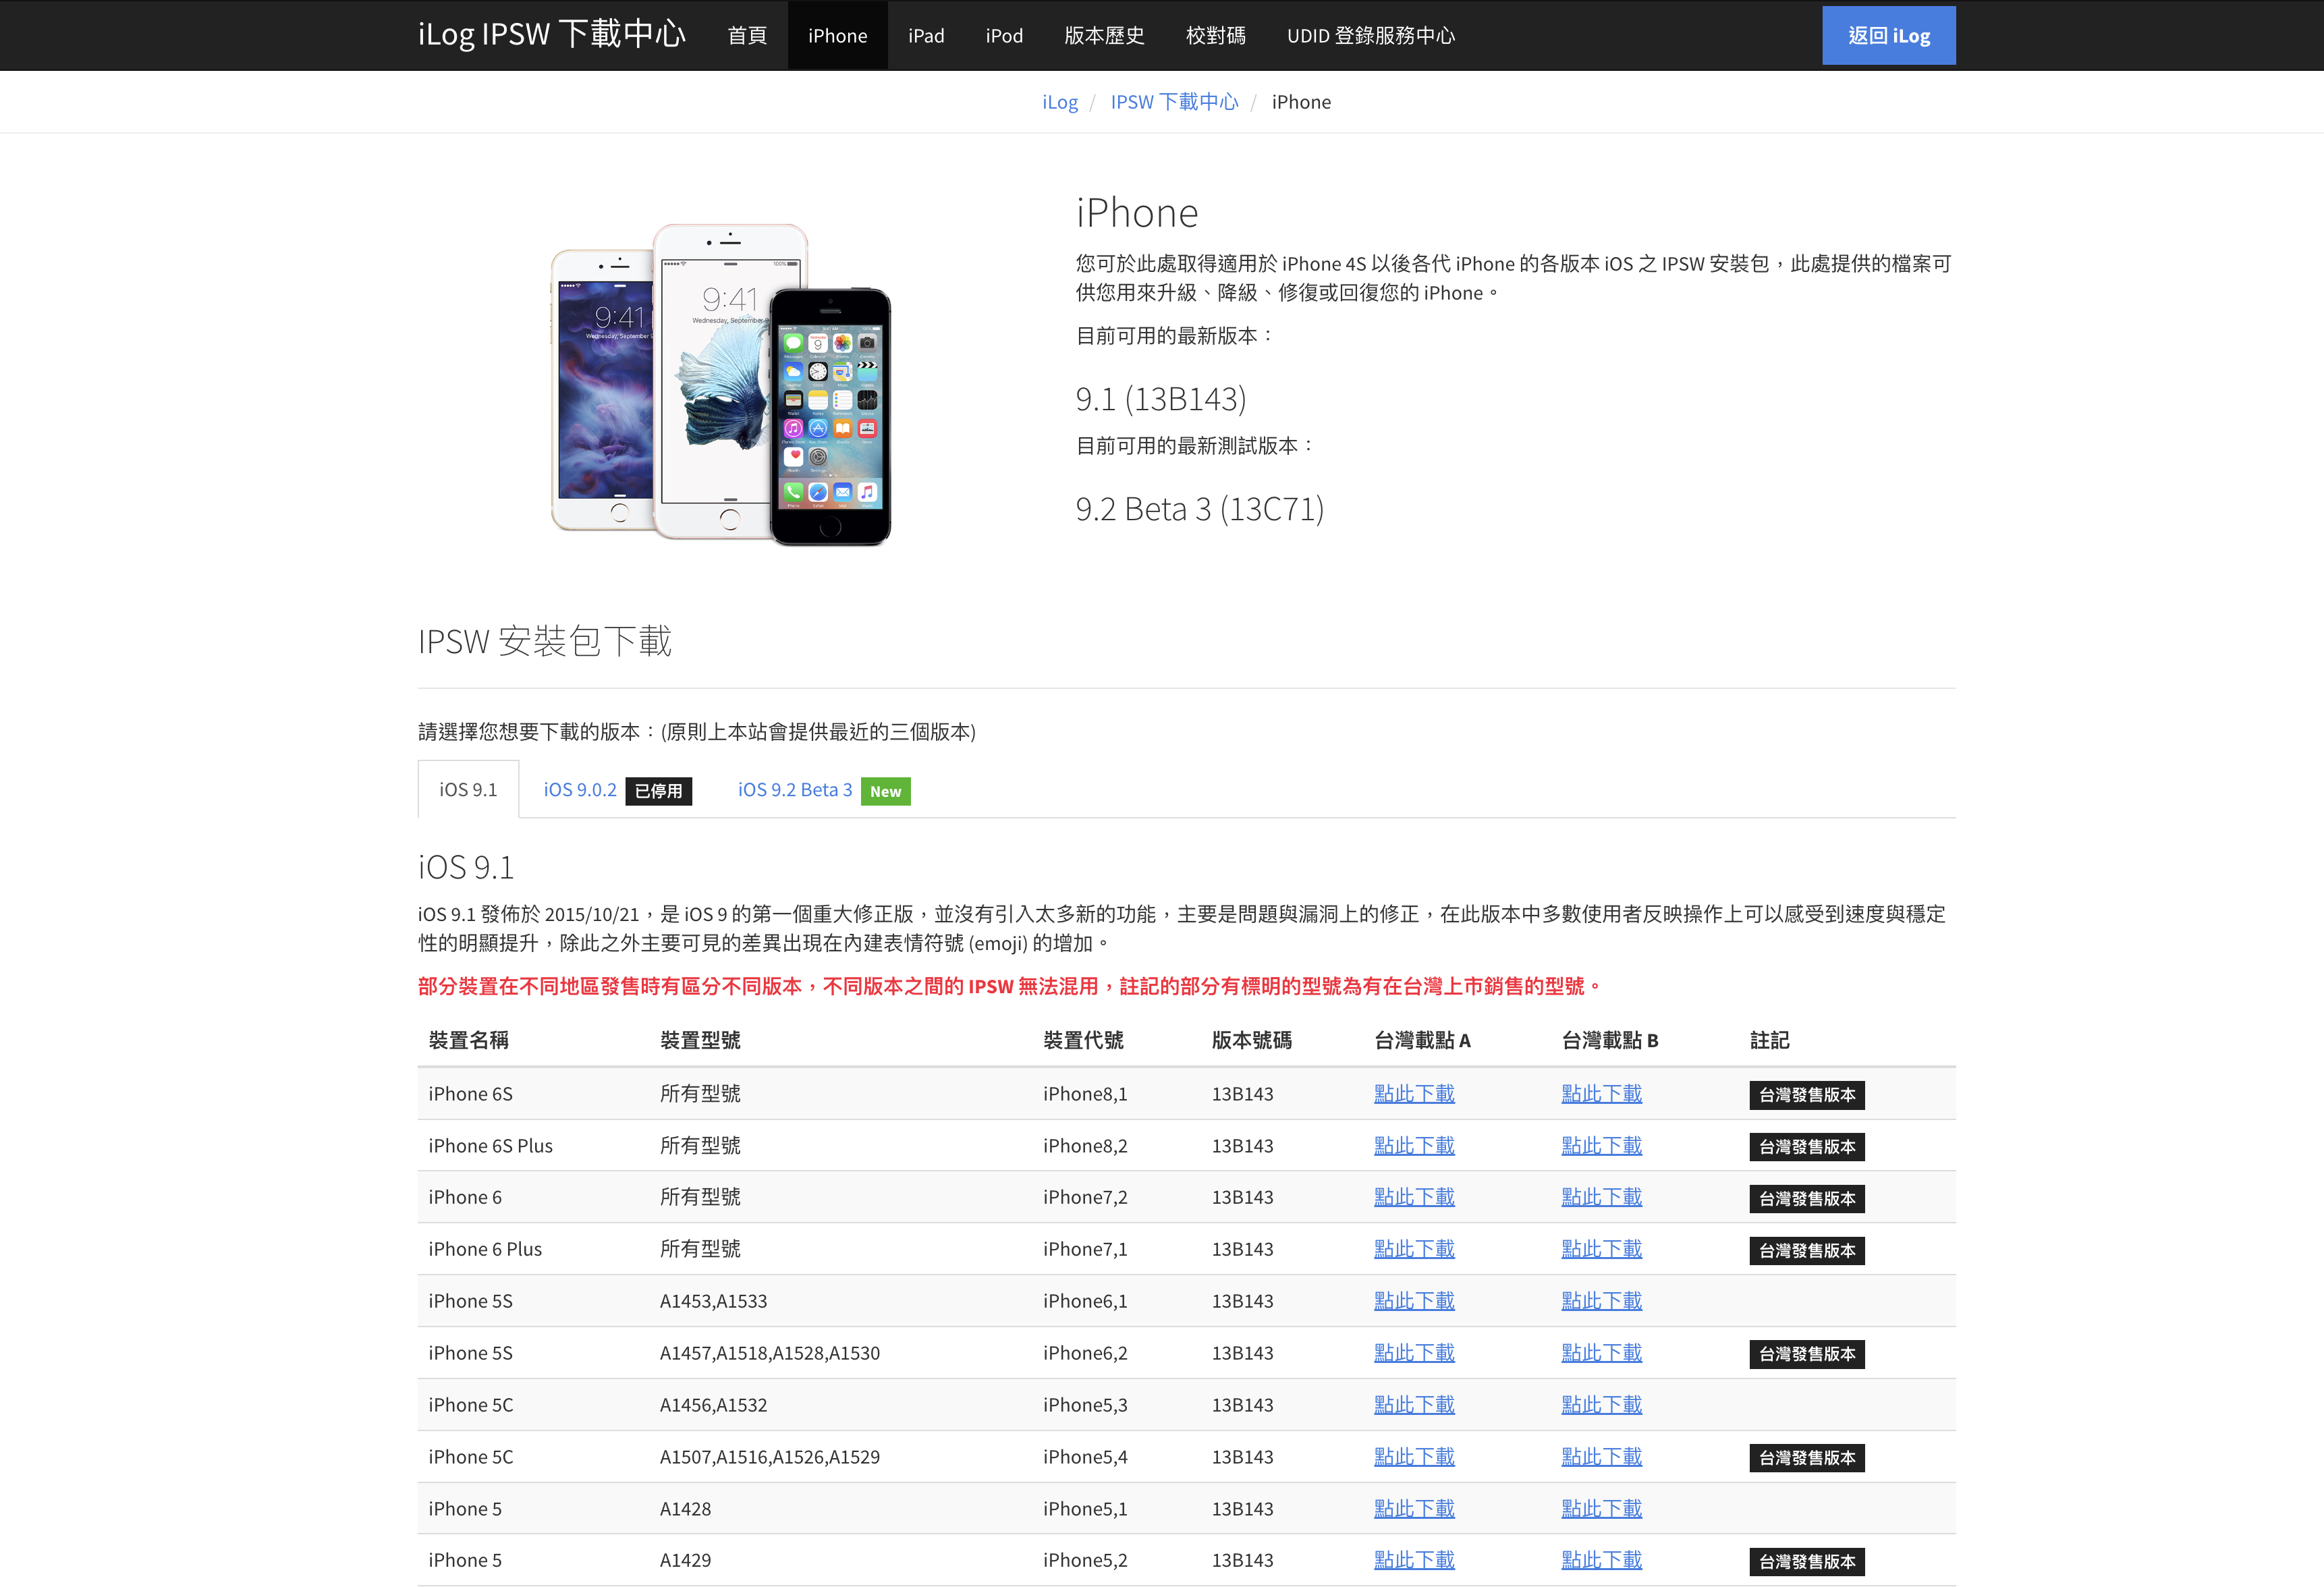This screenshot has width=2324, height=1587.
Task: Download iPhone5,2 firmware from 台灣載點 B
Action: click(1602, 1560)
